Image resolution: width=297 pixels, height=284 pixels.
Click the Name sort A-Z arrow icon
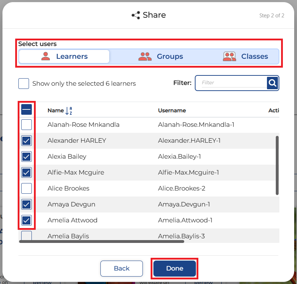69,110
